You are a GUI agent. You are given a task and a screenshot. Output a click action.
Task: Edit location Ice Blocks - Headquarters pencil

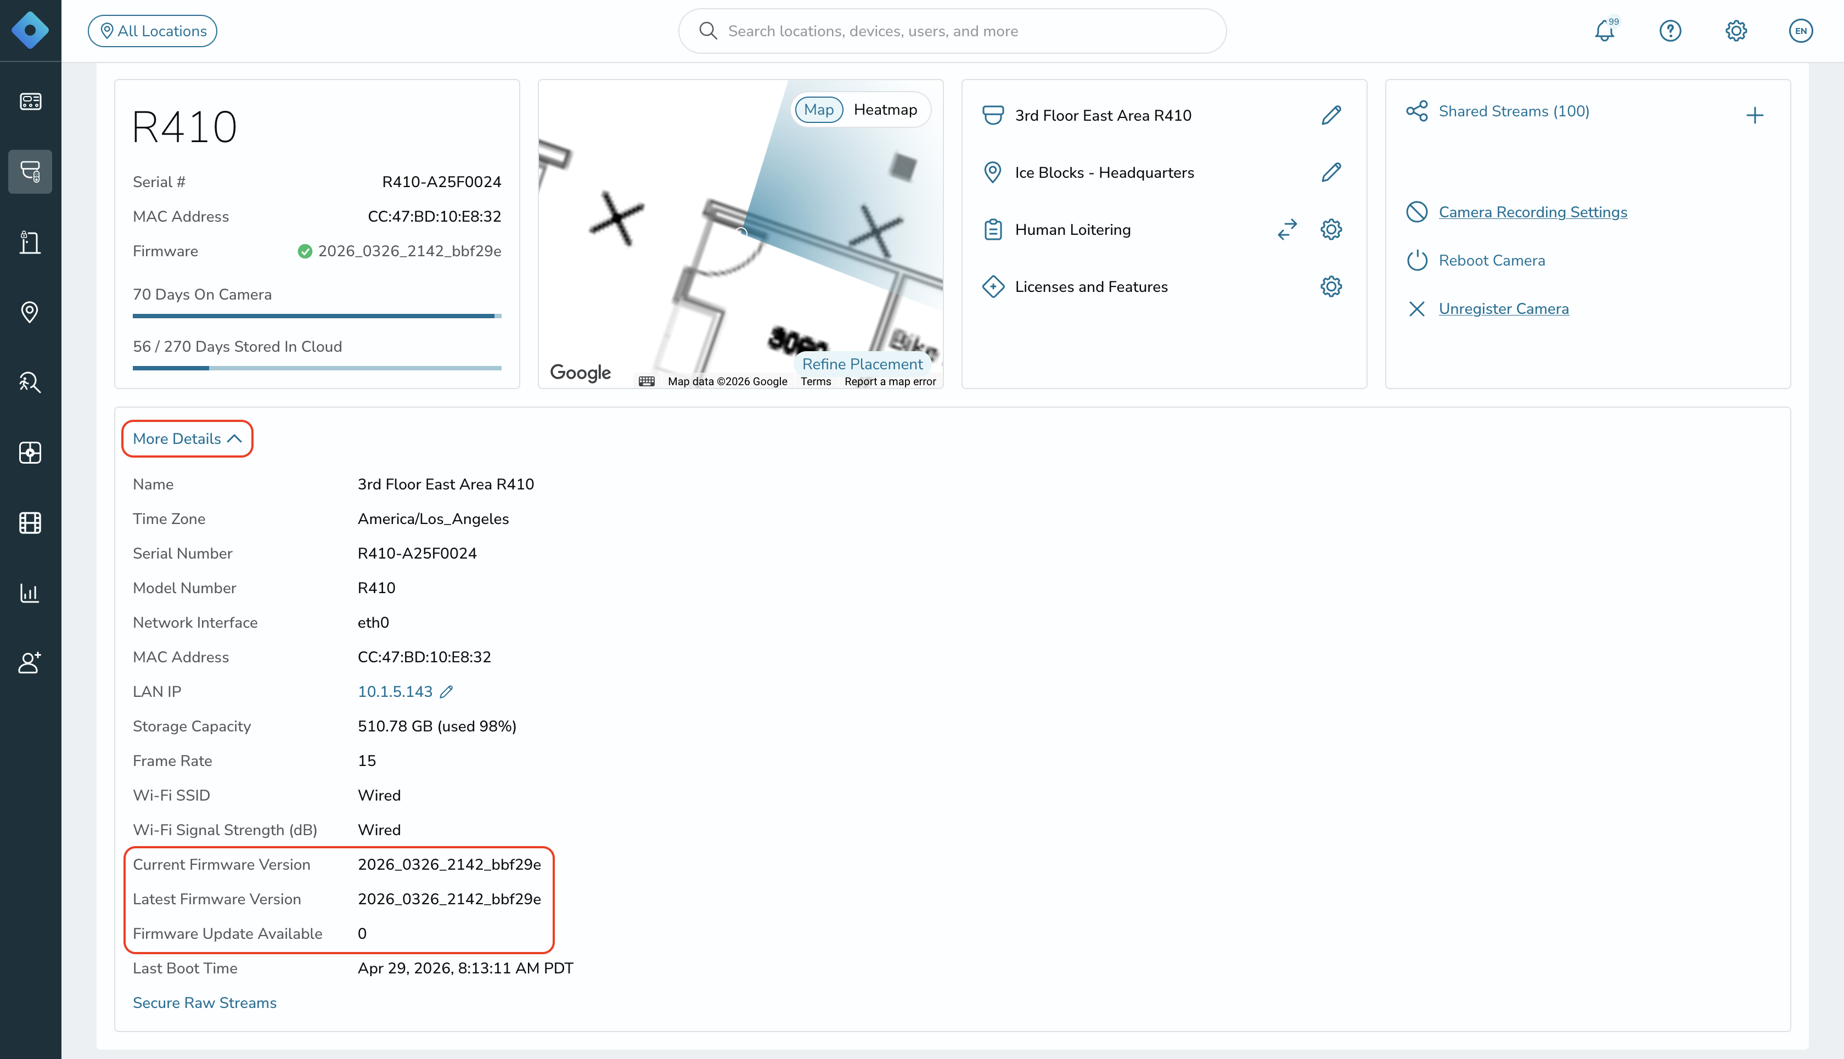click(1331, 172)
